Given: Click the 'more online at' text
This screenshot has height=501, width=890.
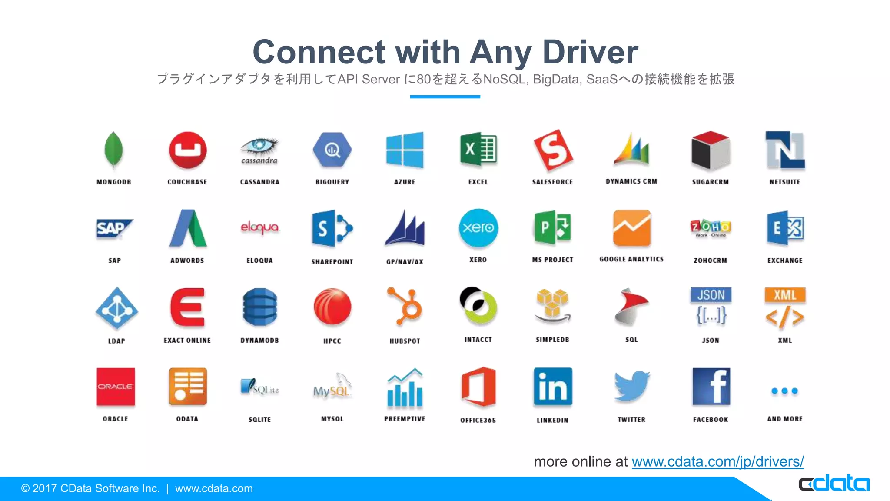Looking at the screenshot, I should (581, 461).
